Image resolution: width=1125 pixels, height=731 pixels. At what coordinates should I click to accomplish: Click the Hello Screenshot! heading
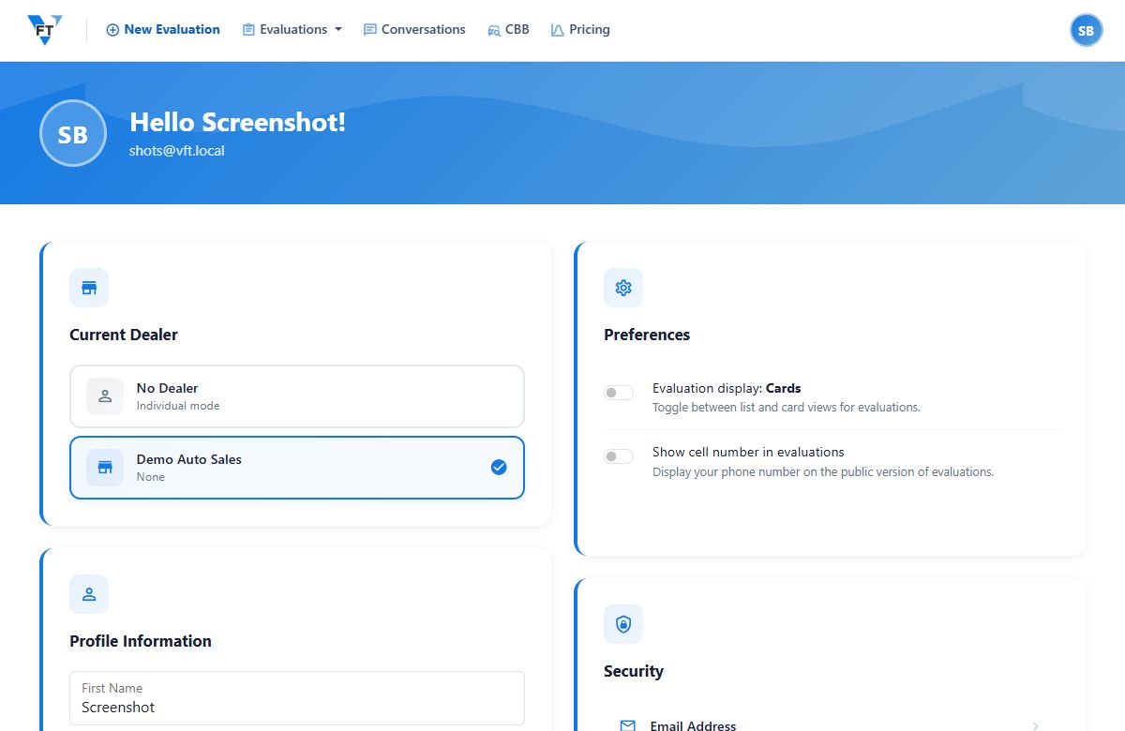tap(237, 122)
